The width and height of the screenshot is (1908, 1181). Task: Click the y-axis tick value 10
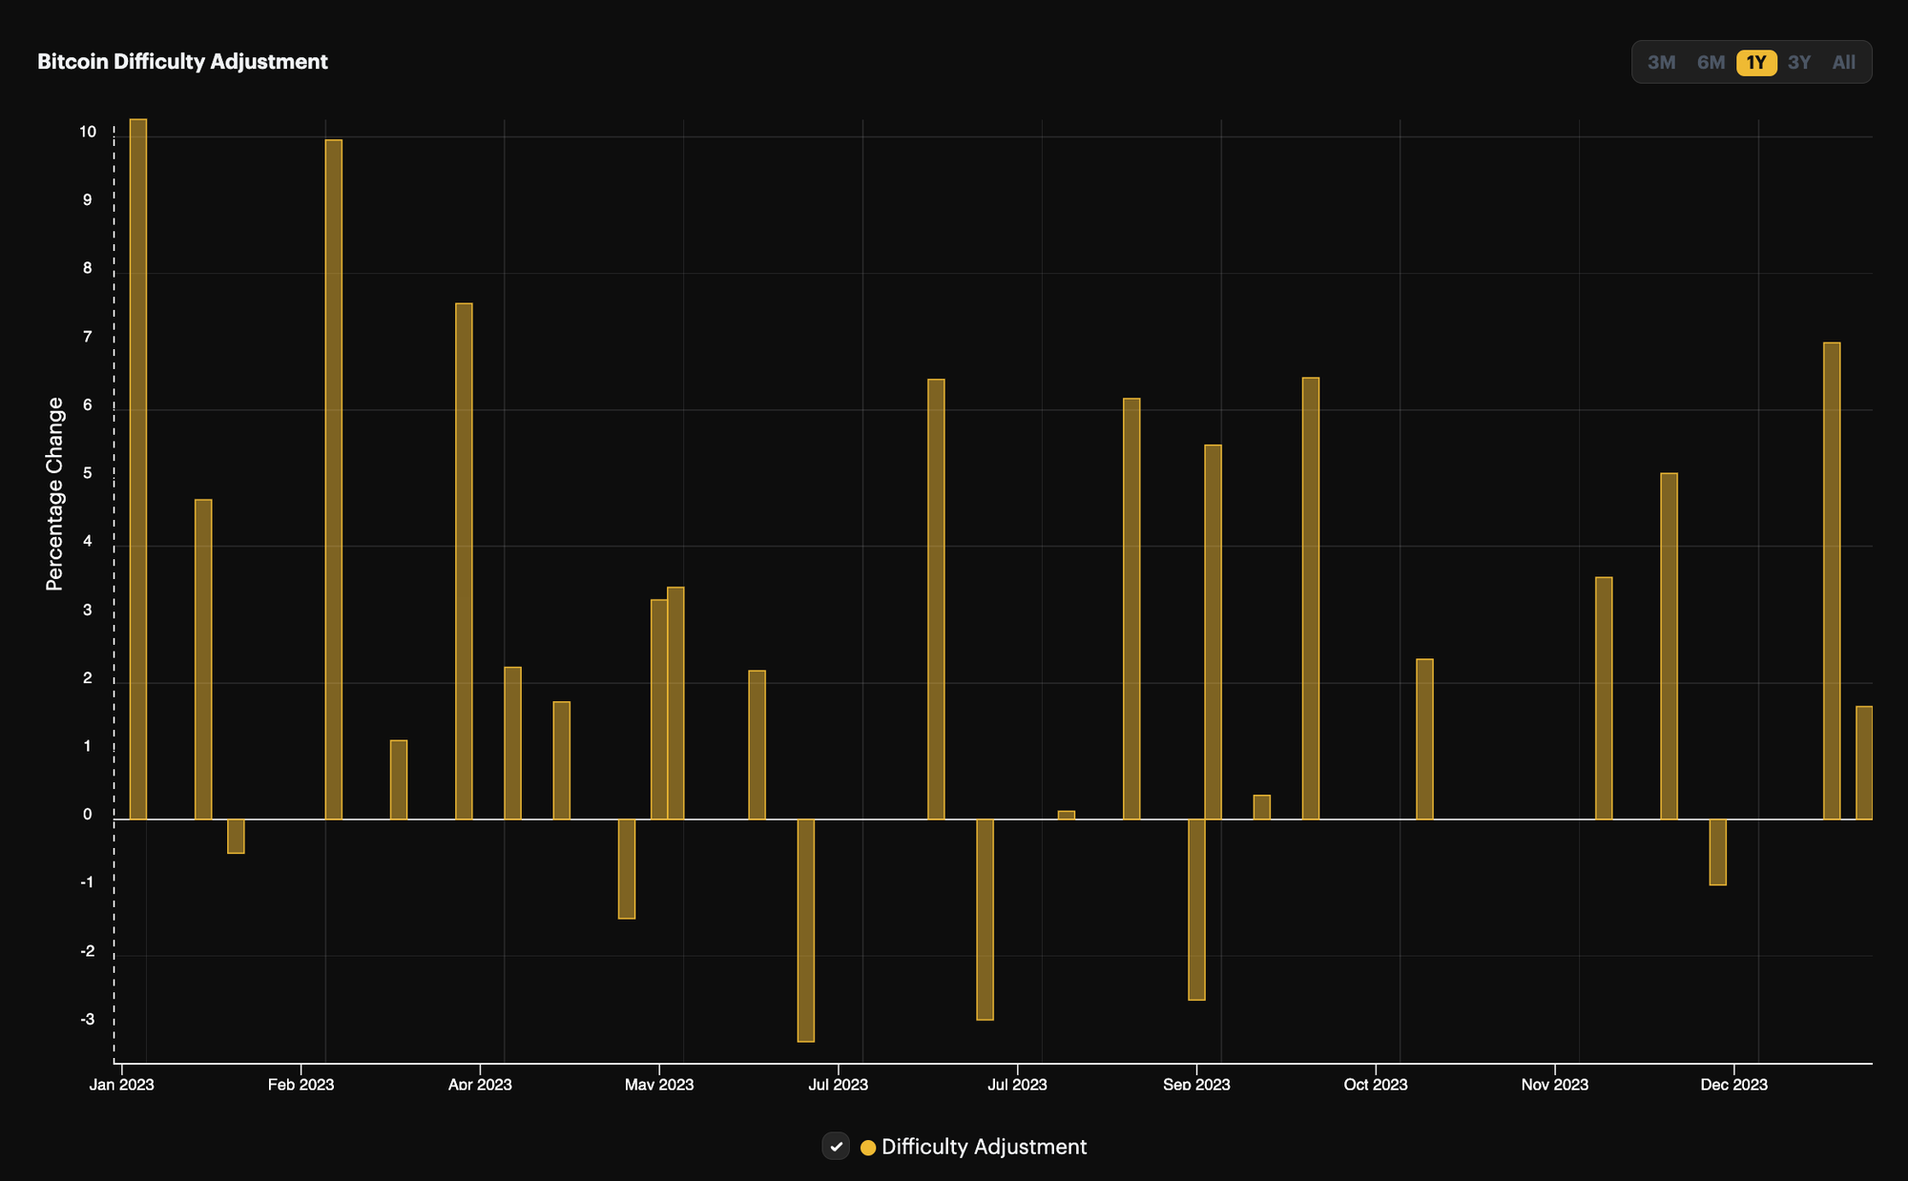click(x=88, y=133)
